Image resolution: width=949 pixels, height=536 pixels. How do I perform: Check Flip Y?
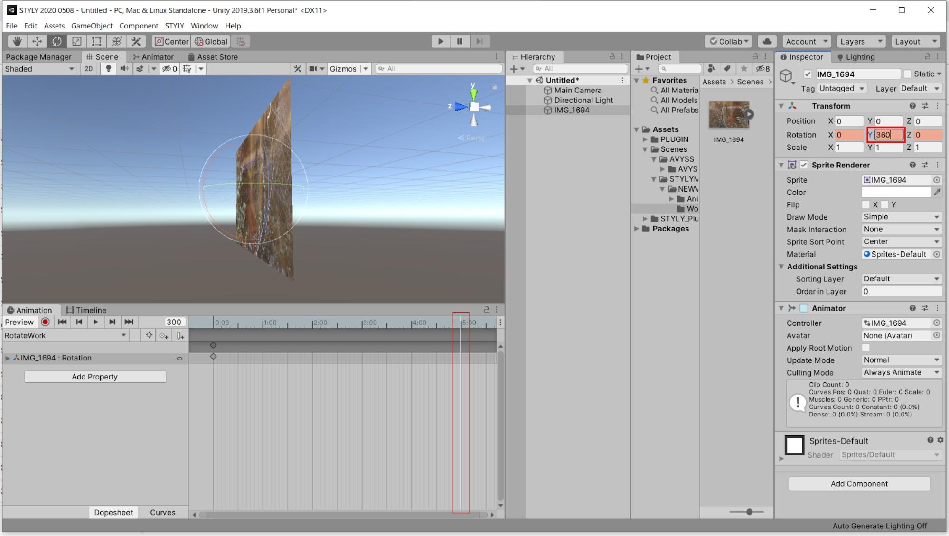tap(884, 204)
